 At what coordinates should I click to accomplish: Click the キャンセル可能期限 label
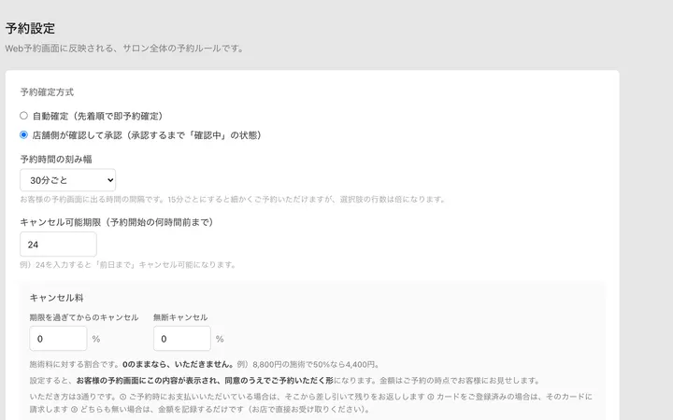coord(117,222)
